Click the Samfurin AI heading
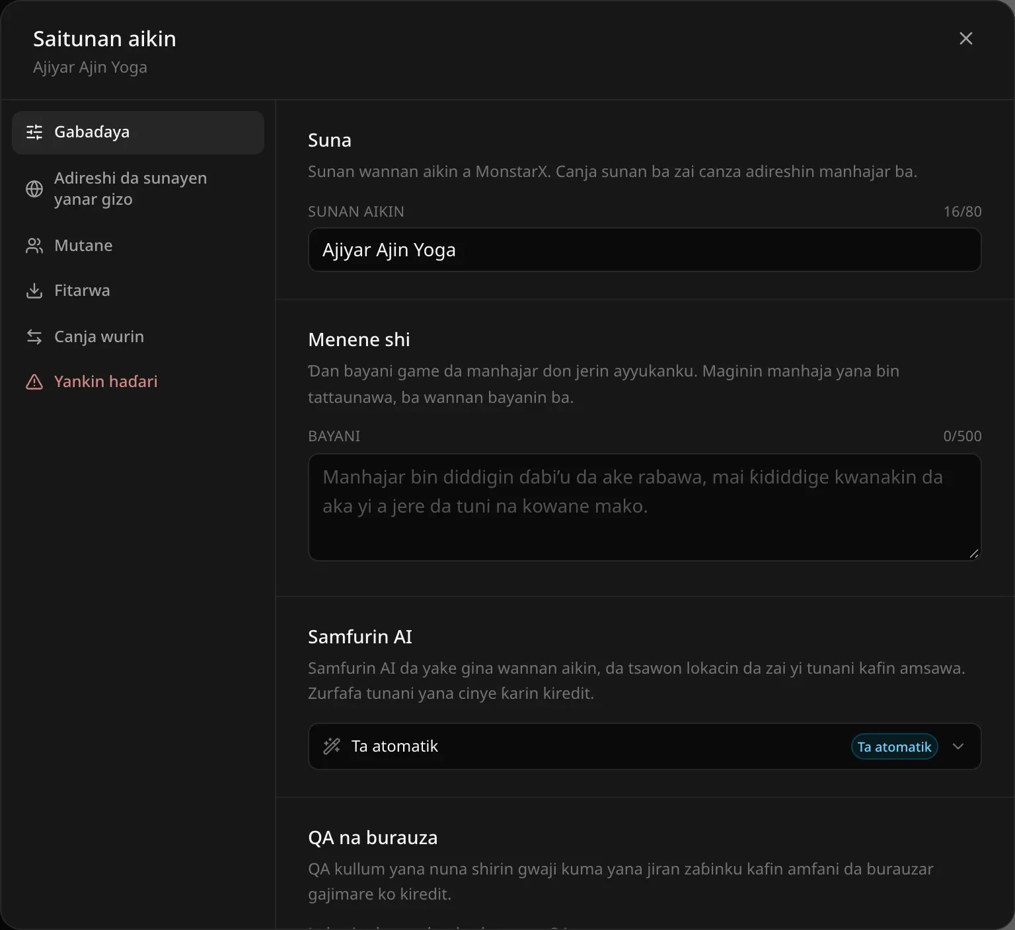Viewport: 1015px width, 930px height. click(x=360, y=637)
